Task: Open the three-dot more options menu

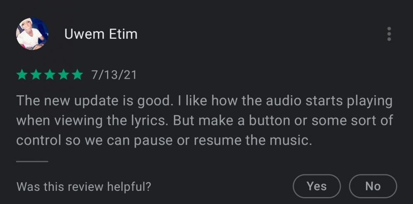Action: coord(389,34)
